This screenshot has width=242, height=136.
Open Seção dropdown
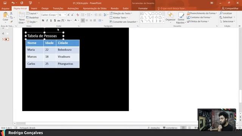(x=32, y=22)
